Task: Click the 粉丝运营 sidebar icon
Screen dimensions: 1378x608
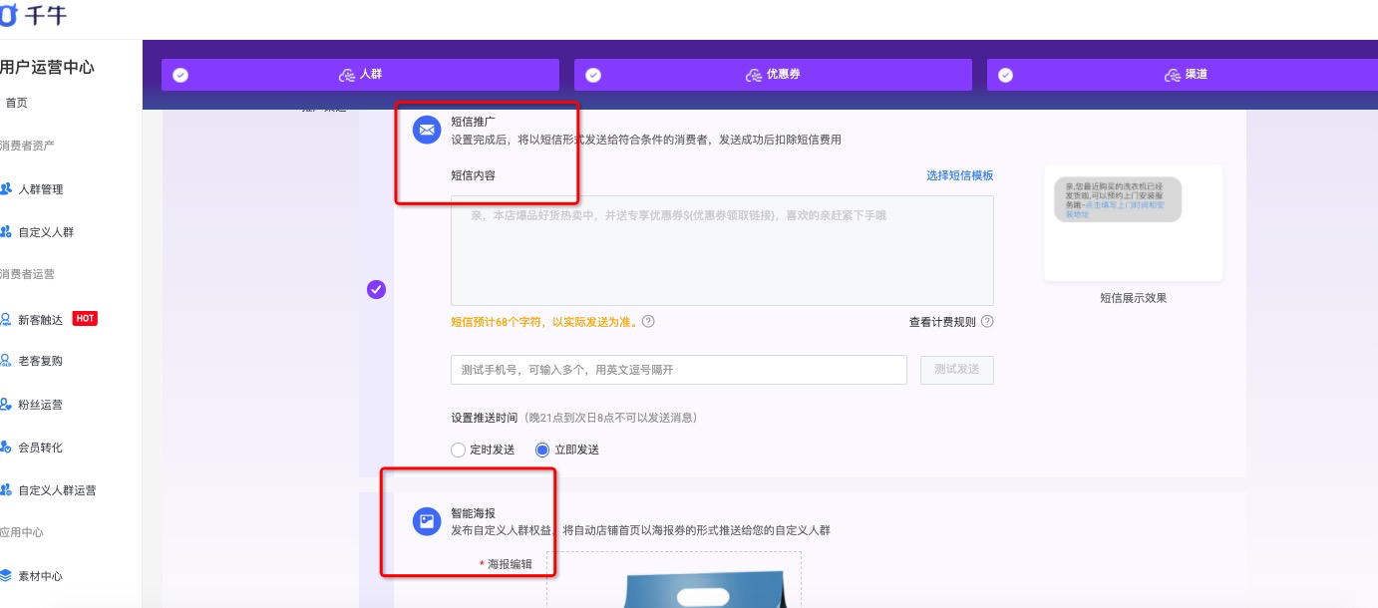Action: 6,405
